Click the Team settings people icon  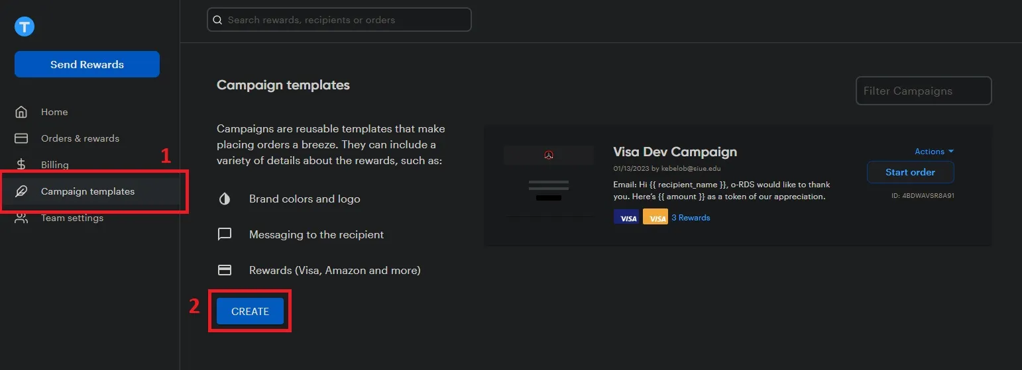21,218
